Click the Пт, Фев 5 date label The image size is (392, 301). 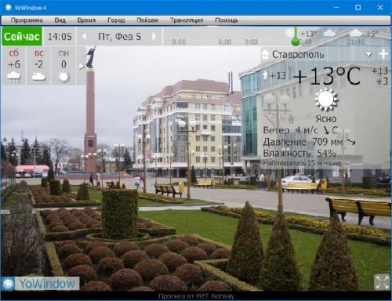point(119,37)
